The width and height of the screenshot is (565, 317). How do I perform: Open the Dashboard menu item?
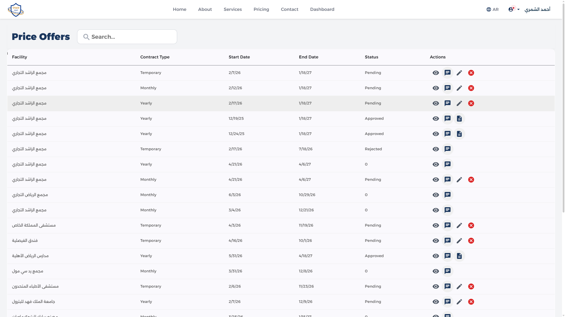pyautogui.click(x=322, y=9)
